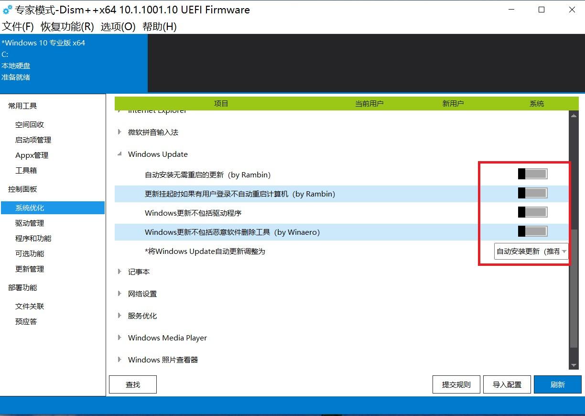Open the 帮助(H) menu

160,26
